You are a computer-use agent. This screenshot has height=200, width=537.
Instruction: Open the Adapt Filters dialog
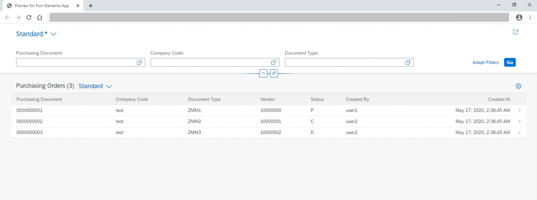pyautogui.click(x=485, y=62)
